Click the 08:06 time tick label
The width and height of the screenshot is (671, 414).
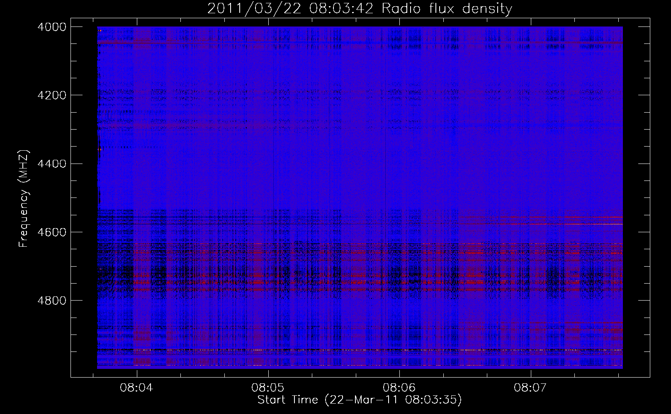coord(399,388)
